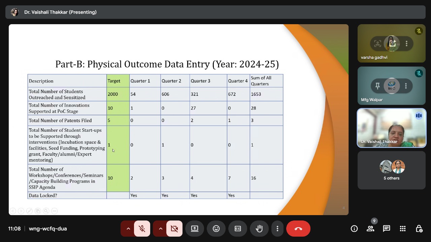Open the 5 others participants tile

coord(392,170)
